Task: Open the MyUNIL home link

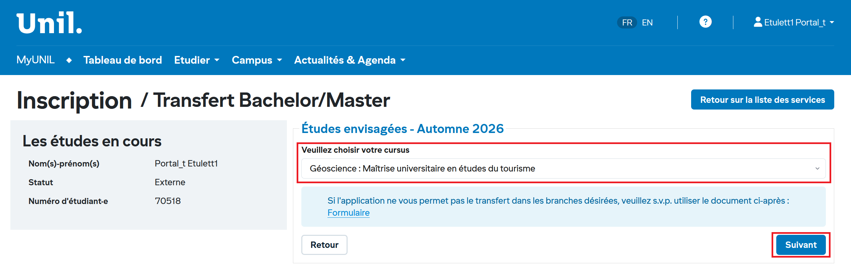Action: tap(36, 60)
